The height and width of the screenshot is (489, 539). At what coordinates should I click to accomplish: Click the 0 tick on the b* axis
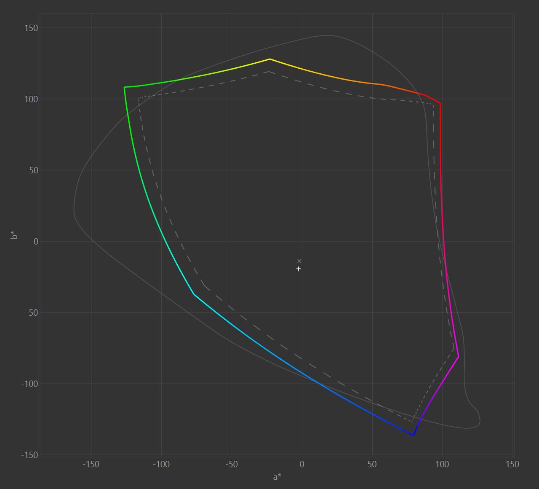click(36, 242)
